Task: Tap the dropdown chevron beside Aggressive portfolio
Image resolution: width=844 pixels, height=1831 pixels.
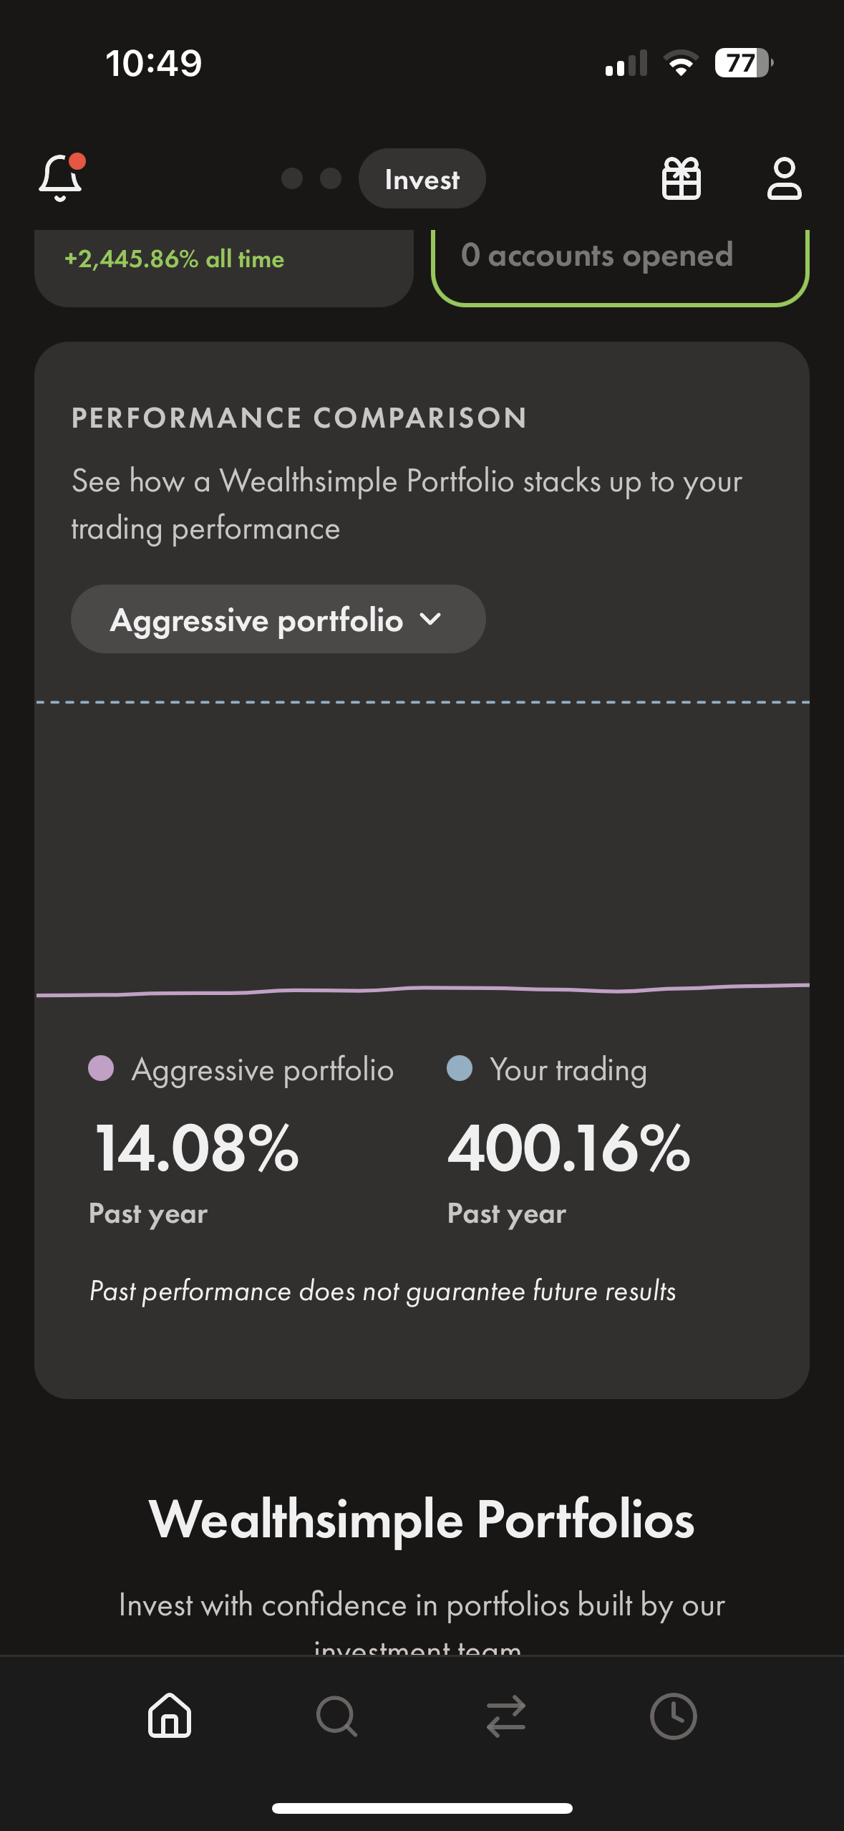Action: (x=430, y=619)
